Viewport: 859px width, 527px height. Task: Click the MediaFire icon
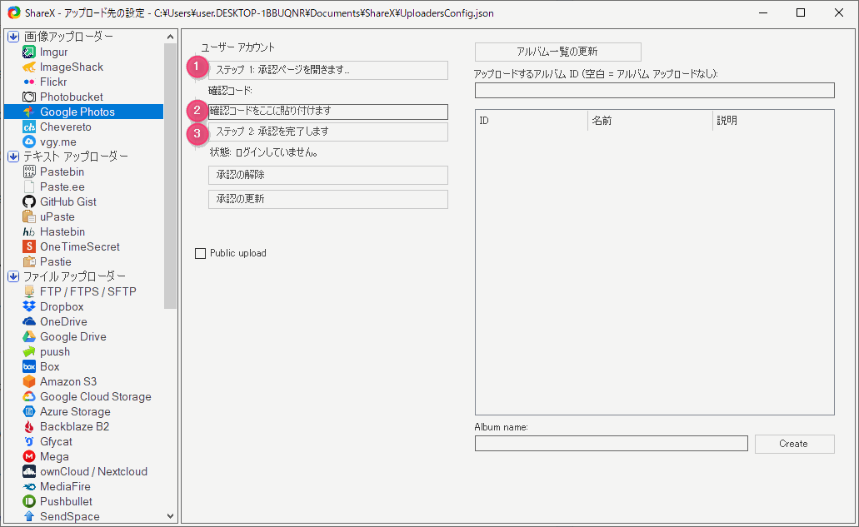pyautogui.click(x=29, y=486)
